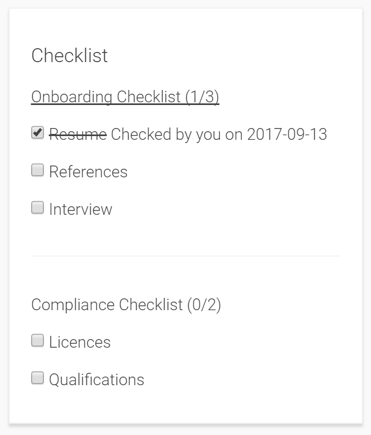Click the main Checklist title
371x435 pixels.
pos(70,56)
